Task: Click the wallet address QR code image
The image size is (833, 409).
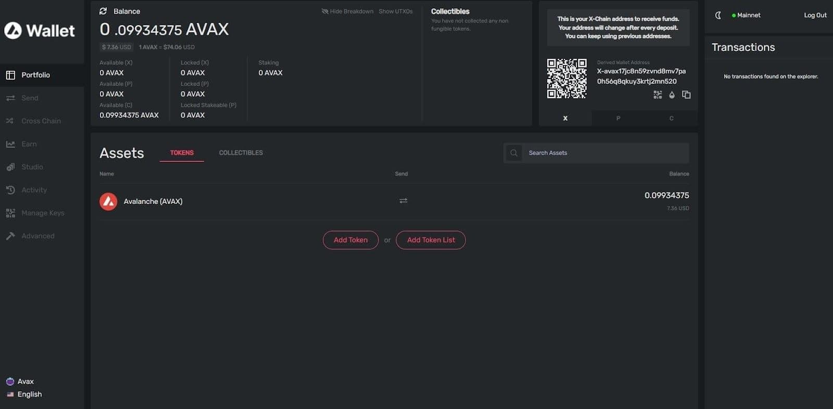Action: [x=567, y=79]
